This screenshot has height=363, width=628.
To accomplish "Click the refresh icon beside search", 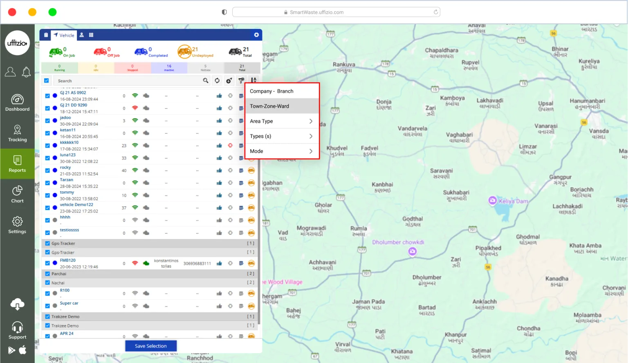I will tap(217, 81).
